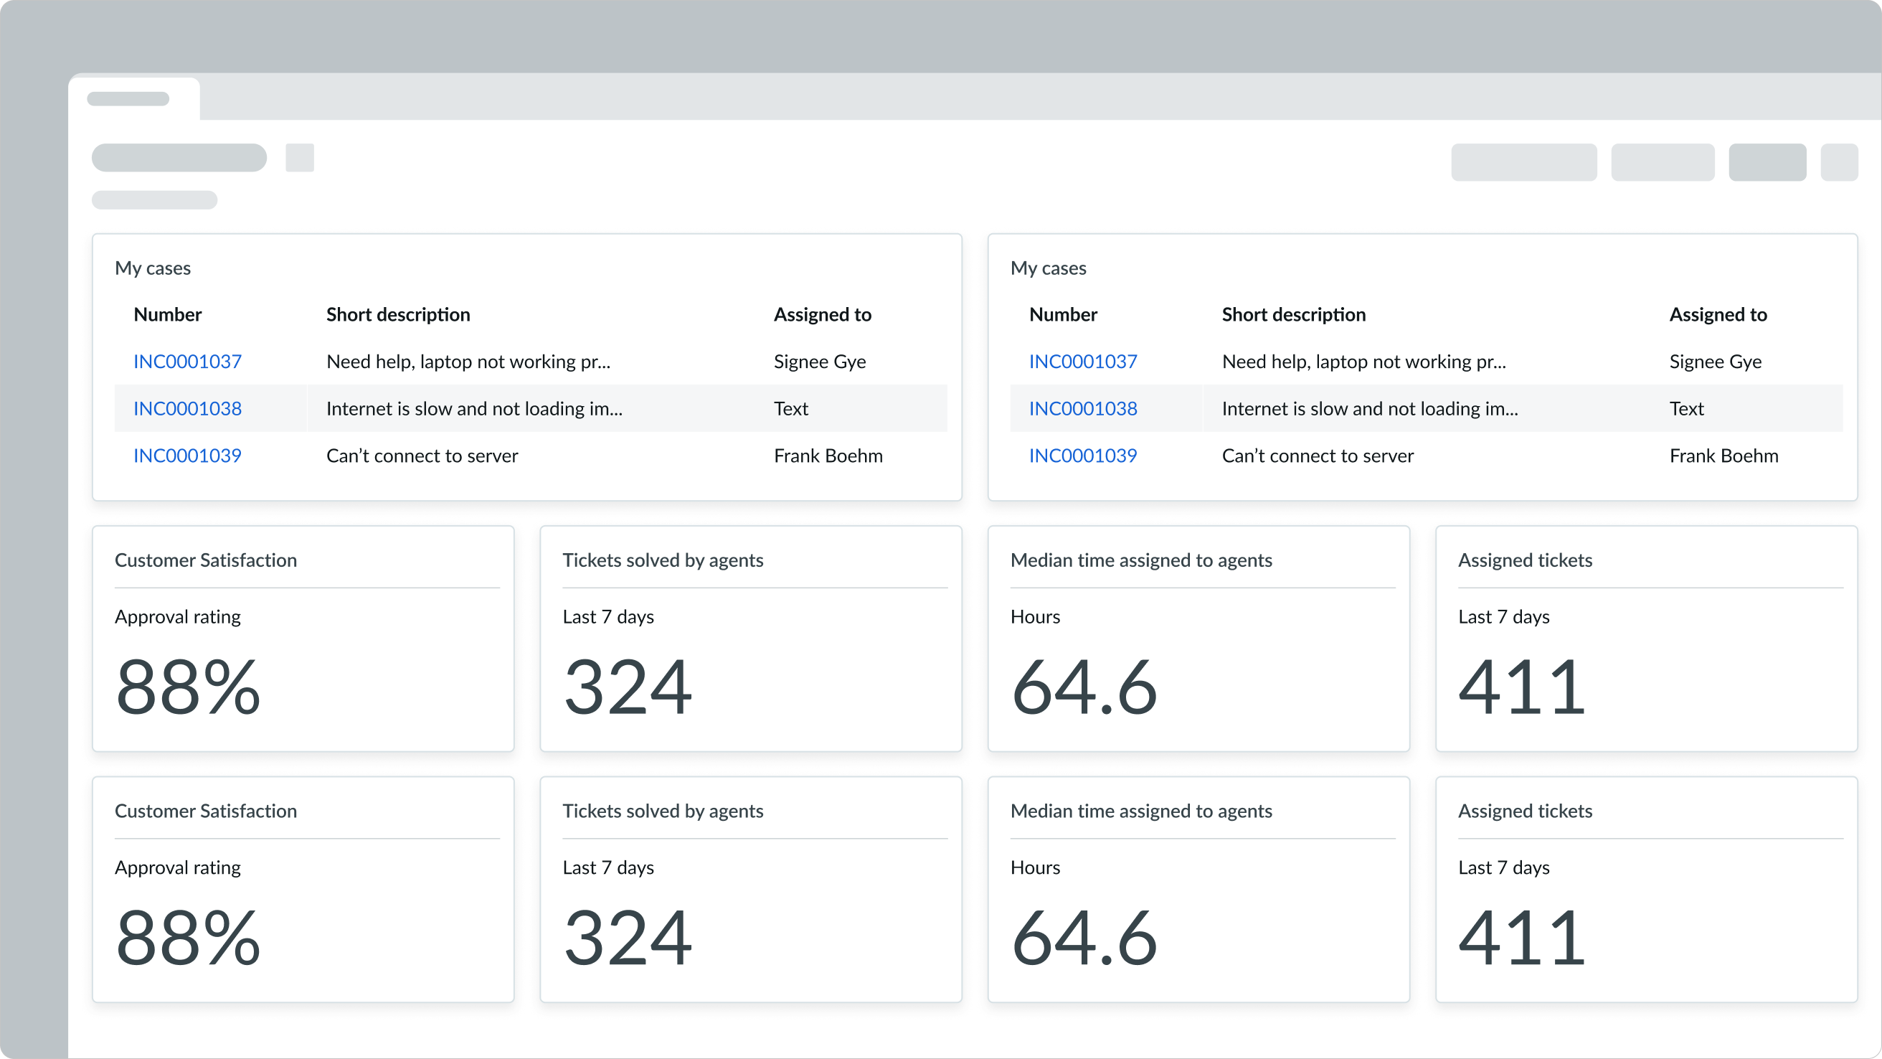Open INC0001039 in right My cases table
The width and height of the screenshot is (1882, 1059).
tap(1083, 456)
